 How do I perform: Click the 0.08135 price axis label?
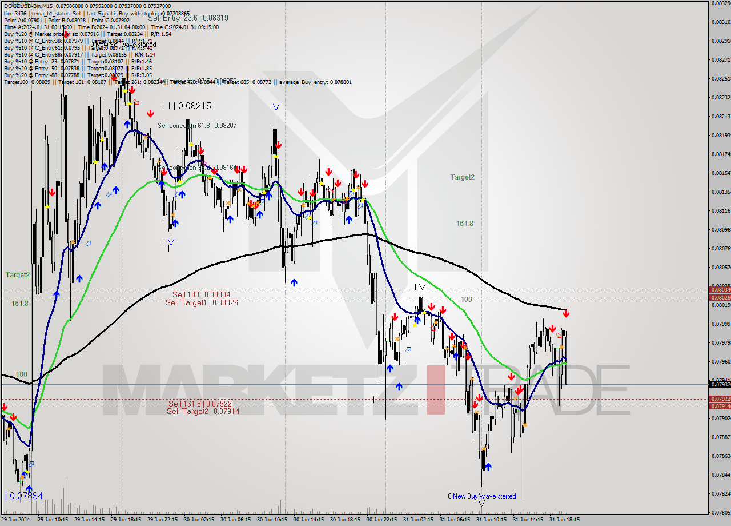click(721, 192)
